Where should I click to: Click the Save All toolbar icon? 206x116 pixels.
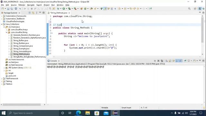pos(12,9)
